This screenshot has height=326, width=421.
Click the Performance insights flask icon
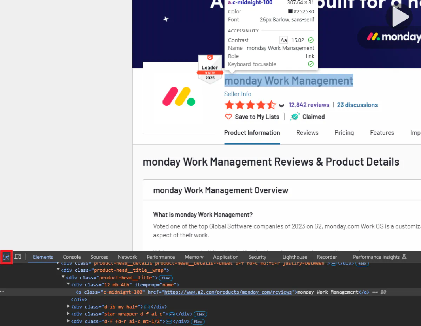404,257
